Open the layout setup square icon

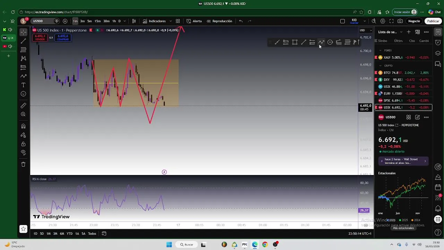[342, 21]
